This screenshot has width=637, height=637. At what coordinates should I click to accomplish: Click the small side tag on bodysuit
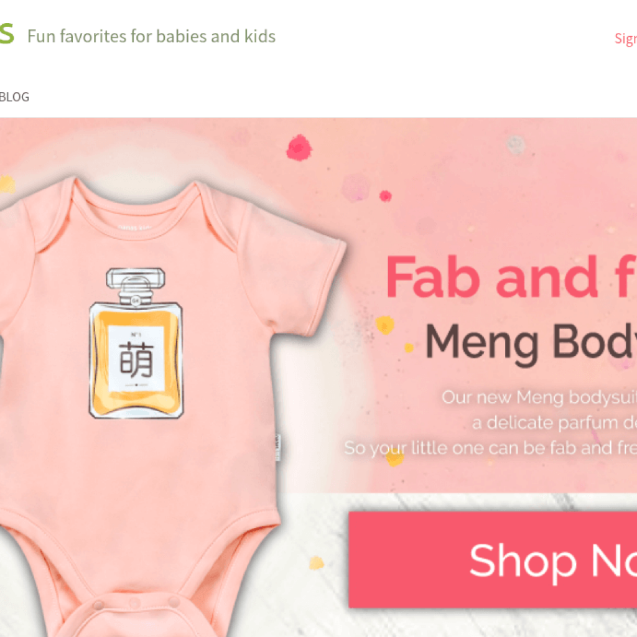[278, 448]
